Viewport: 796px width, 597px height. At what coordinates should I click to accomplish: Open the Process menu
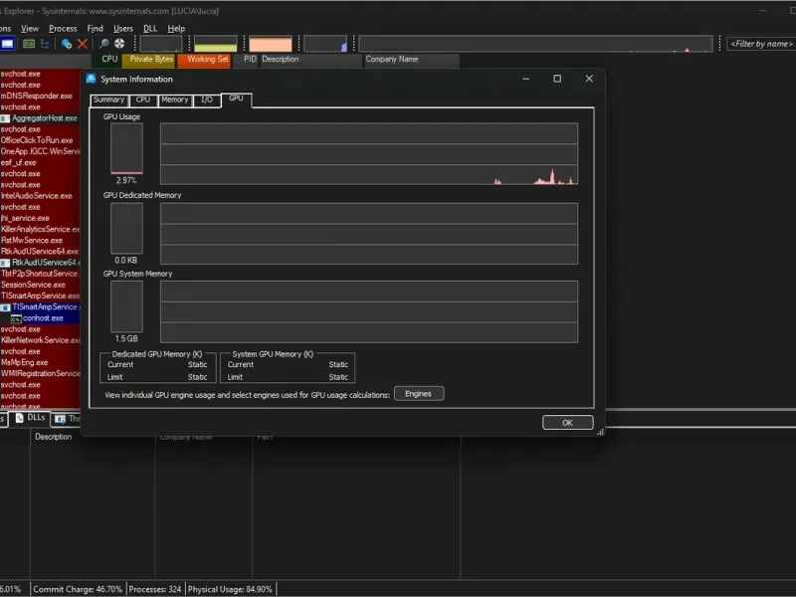point(63,29)
